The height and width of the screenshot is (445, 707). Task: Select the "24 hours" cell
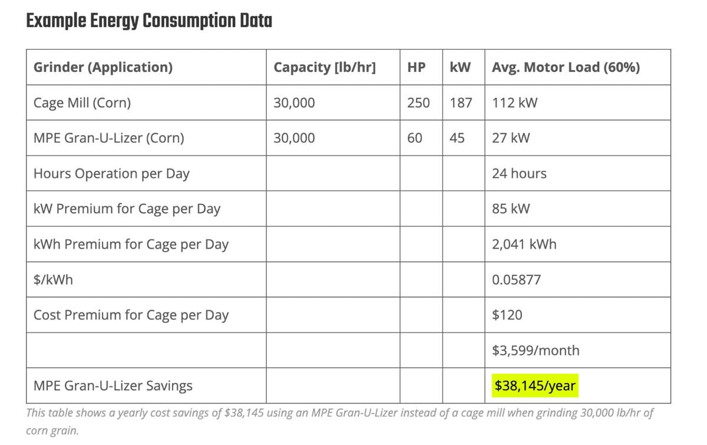519,173
